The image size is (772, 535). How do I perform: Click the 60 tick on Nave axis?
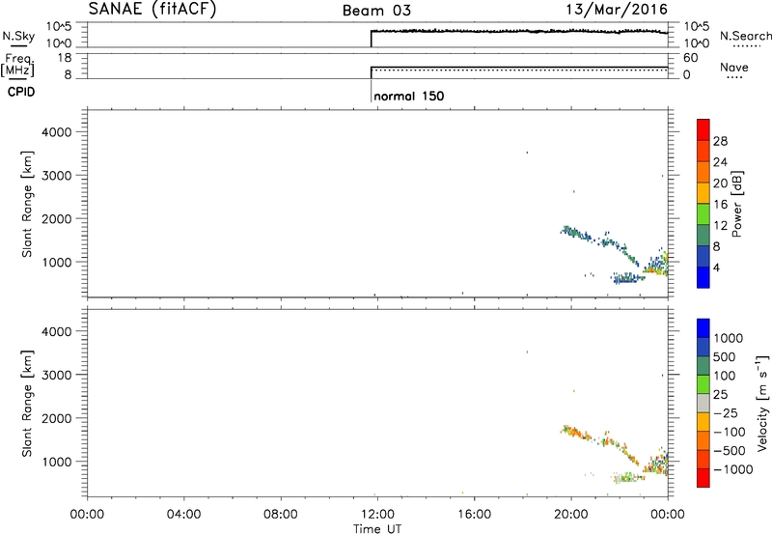point(690,58)
